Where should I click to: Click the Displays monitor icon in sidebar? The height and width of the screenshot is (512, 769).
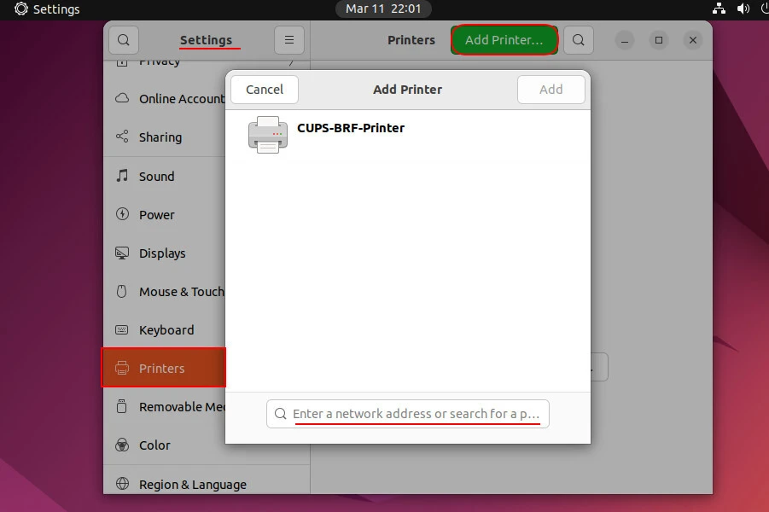(x=122, y=253)
